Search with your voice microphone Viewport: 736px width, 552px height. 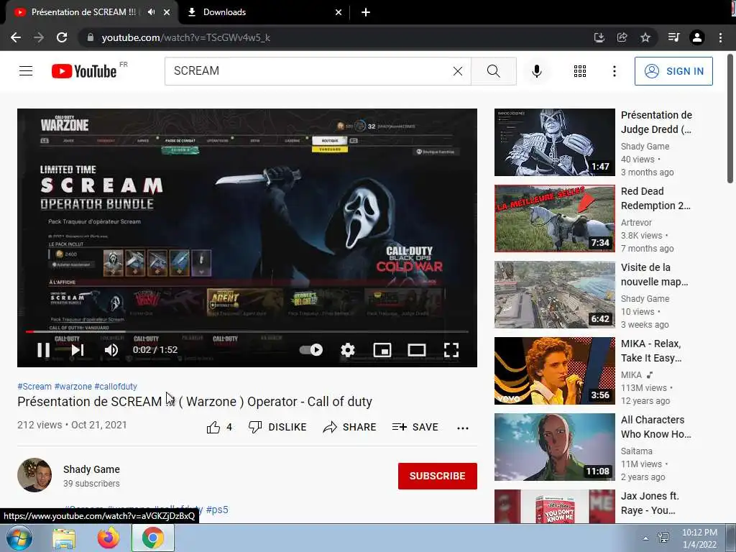point(537,71)
